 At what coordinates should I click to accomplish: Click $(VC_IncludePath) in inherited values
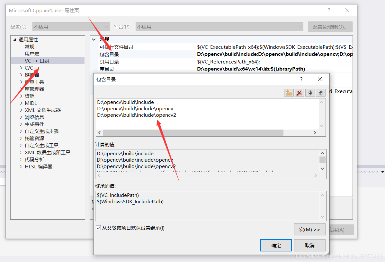pyautogui.click(x=118, y=195)
